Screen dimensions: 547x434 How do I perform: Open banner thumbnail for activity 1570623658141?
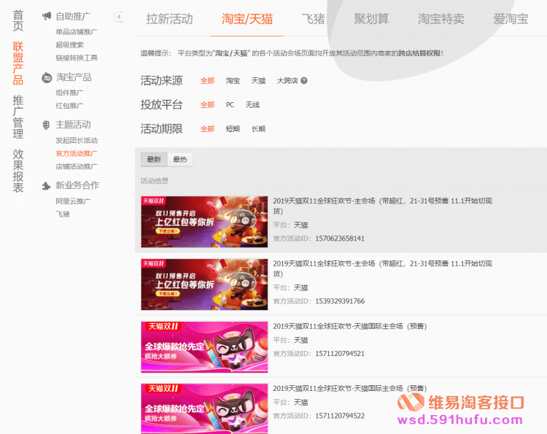pyautogui.click(x=204, y=222)
